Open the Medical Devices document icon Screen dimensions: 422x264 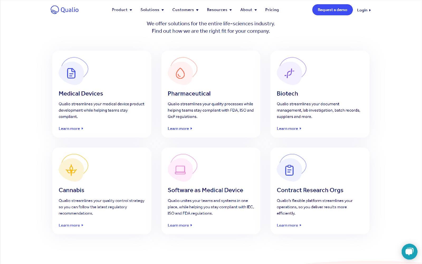click(x=71, y=73)
